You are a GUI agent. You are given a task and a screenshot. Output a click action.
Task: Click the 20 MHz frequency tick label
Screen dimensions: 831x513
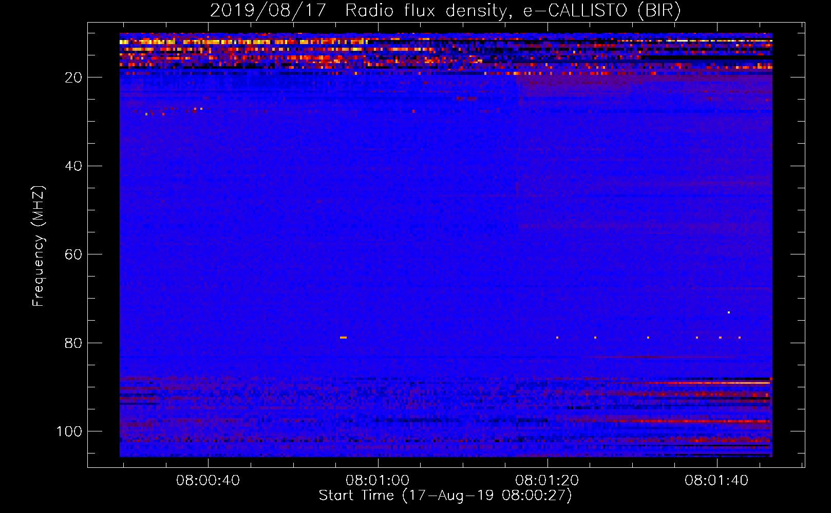click(74, 77)
